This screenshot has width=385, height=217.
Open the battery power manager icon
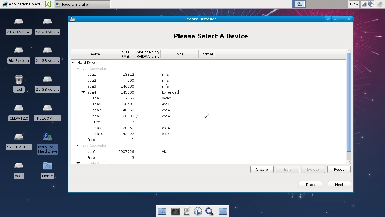371,4
